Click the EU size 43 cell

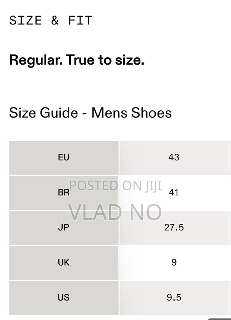click(174, 158)
